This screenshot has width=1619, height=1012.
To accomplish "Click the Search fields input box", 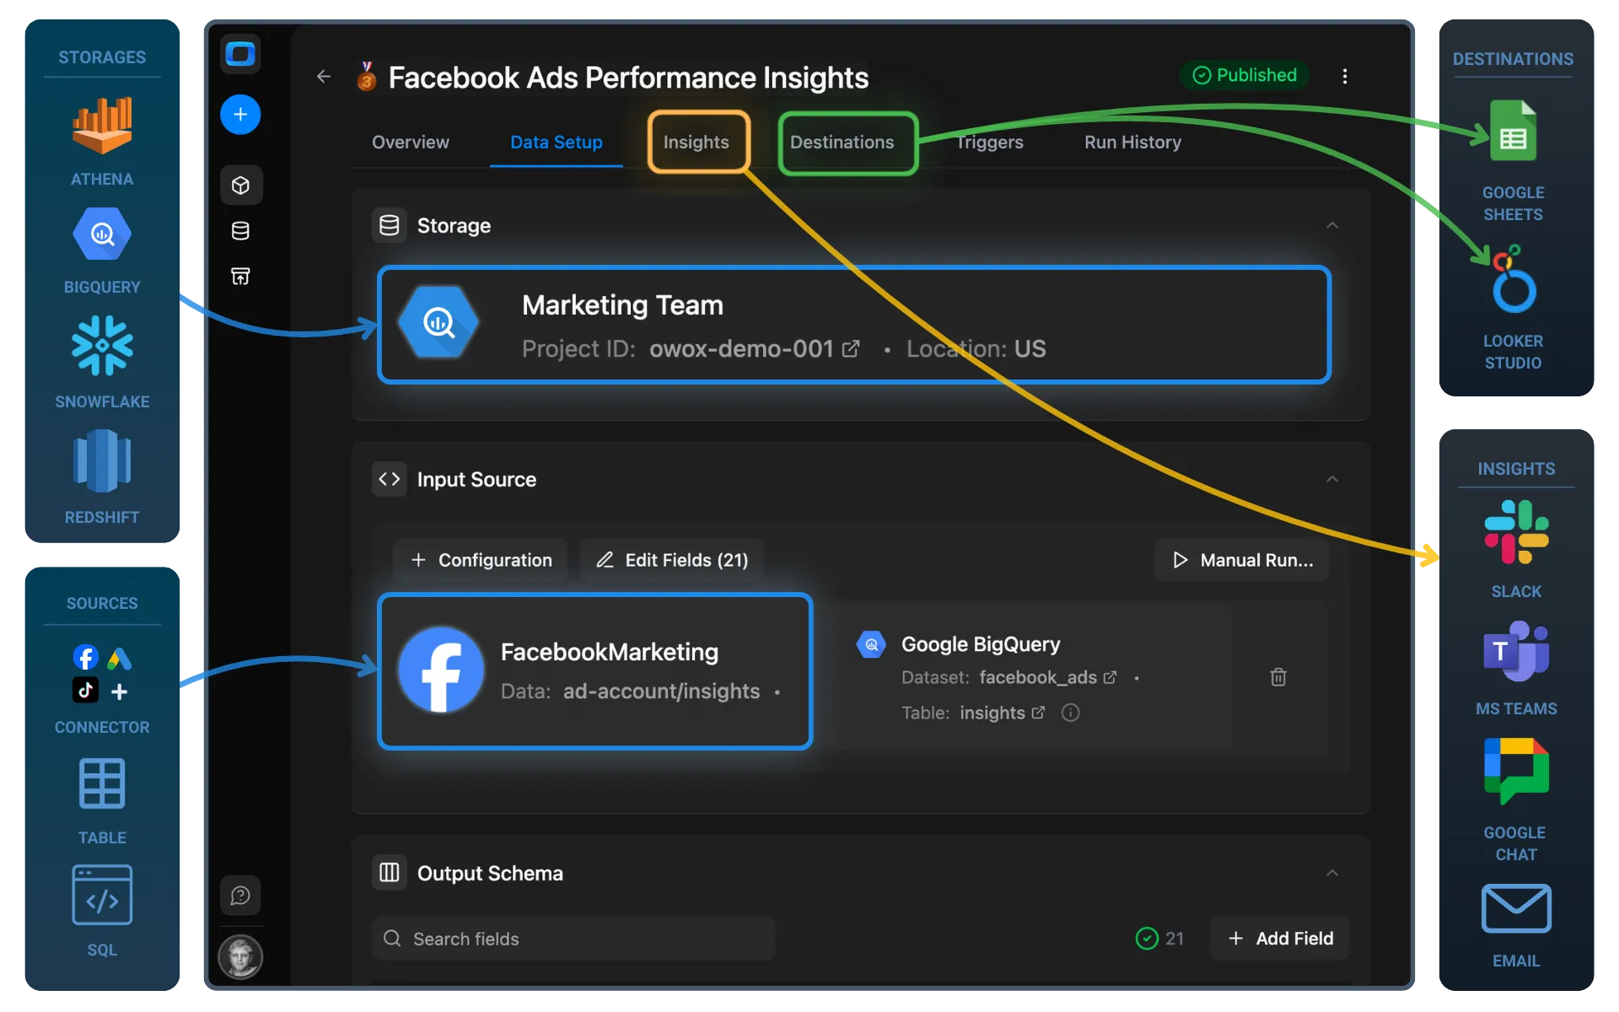I will click(x=573, y=938).
